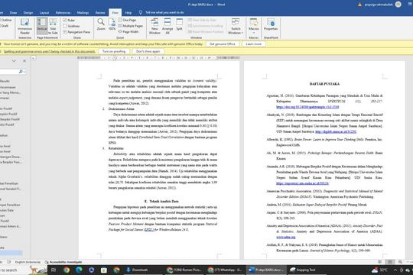The height and width of the screenshot is (275, 413).
Task: Switch to Side to Side page movement
Action: (x=53, y=26)
